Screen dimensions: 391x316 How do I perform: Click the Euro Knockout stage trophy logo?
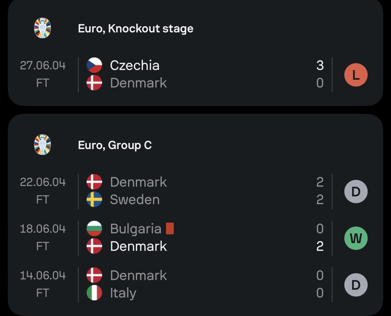(x=42, y=28)
